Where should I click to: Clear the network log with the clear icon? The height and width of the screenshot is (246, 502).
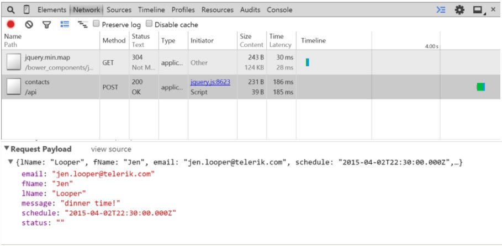coord(29,24)
